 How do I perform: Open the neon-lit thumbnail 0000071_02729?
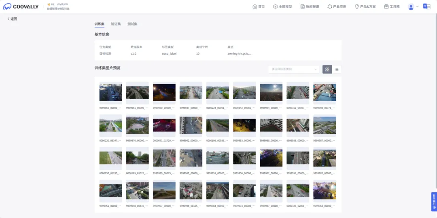coord(164,125)
